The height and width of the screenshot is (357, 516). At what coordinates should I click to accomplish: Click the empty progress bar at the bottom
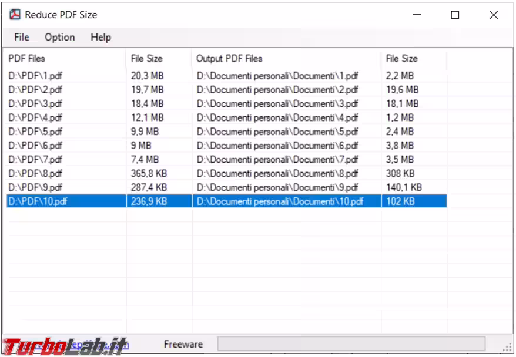coord(351,344)
